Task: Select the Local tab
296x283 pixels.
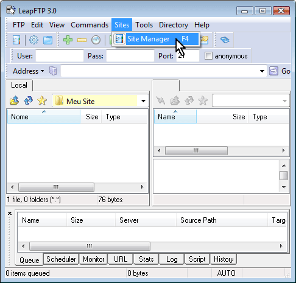Action: (x=19, y=85)
